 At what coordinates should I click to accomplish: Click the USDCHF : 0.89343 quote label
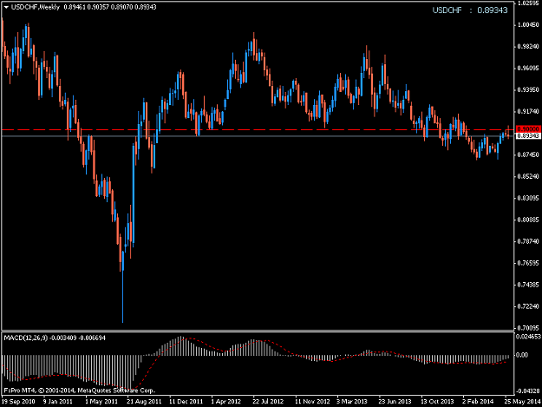tap(470, 10)
